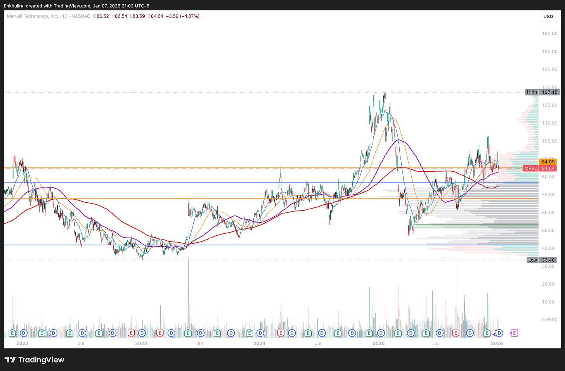This screenshot has width=565, height=371.
Task: Click the H86.54 high value
Action: pos(119,16)
